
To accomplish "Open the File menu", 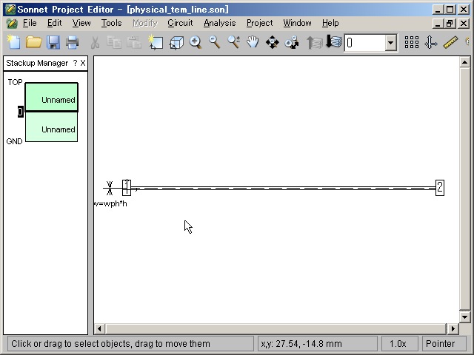I will (x=30, y=23).
